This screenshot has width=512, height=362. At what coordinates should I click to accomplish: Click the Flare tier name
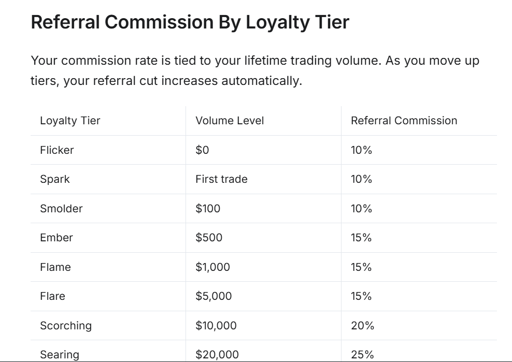click(52, 296)
